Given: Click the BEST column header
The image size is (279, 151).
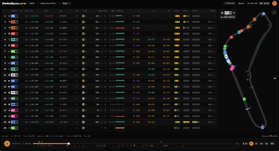Looking at the screenshot, I should pos(46,11).
